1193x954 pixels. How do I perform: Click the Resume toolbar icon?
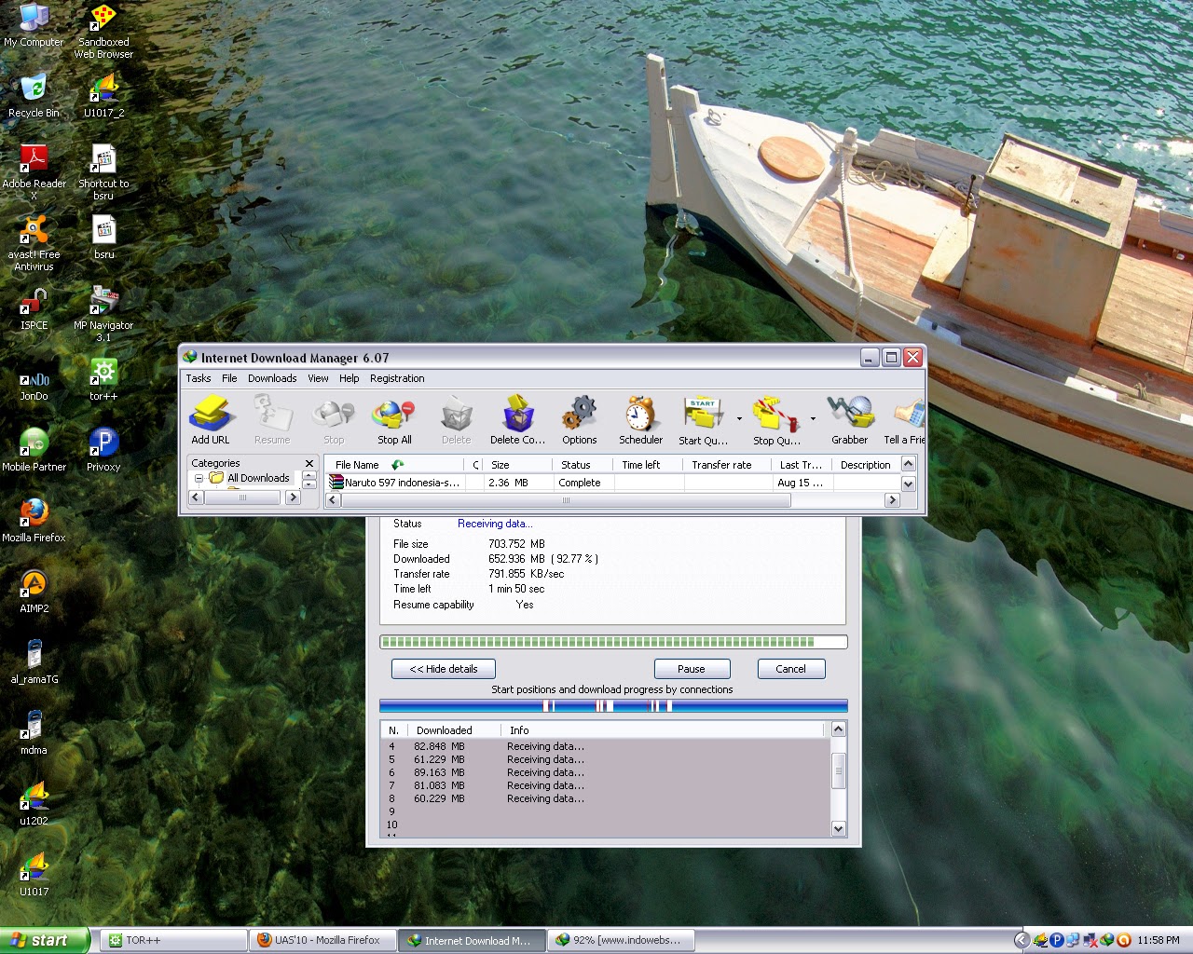coord(272,420)
